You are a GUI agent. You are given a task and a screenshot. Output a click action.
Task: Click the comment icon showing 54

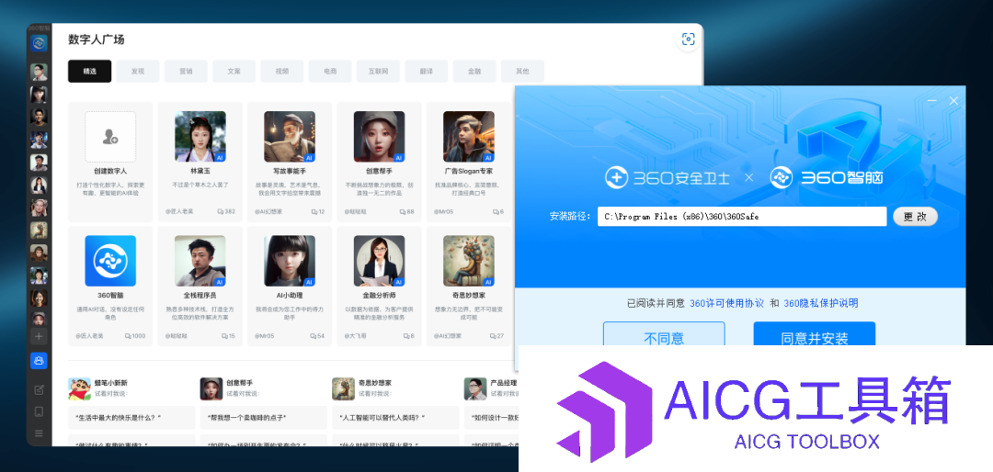coord(314,336)
